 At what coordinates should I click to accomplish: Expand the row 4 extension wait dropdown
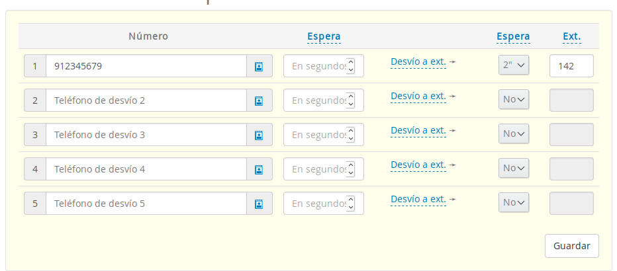click(x=514, y=168)
